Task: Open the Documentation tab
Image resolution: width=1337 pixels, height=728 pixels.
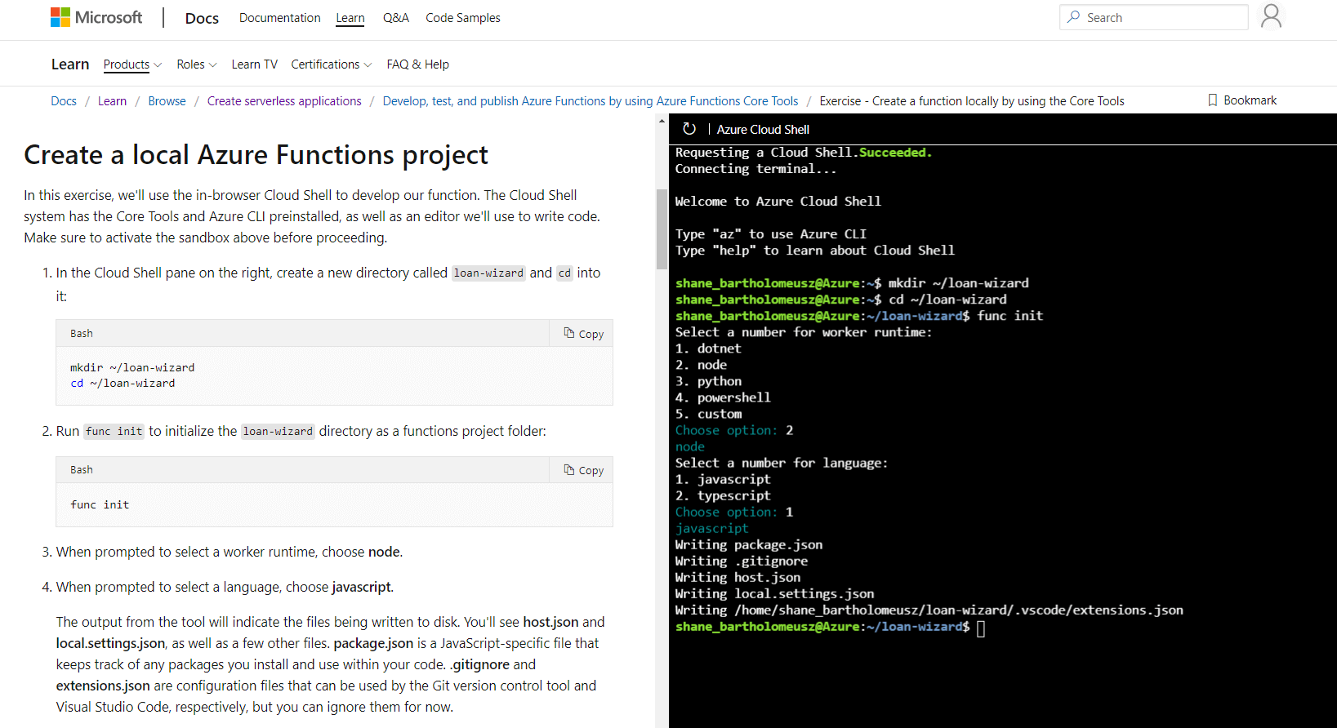Action: (x=279, y=18)
